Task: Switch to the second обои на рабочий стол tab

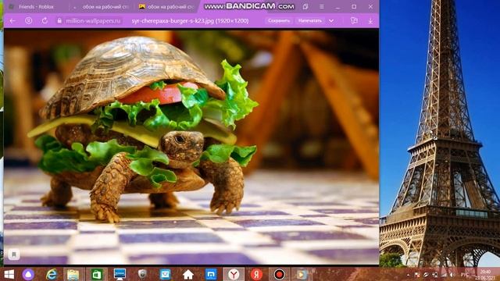Action: click(x=102, y=7)
